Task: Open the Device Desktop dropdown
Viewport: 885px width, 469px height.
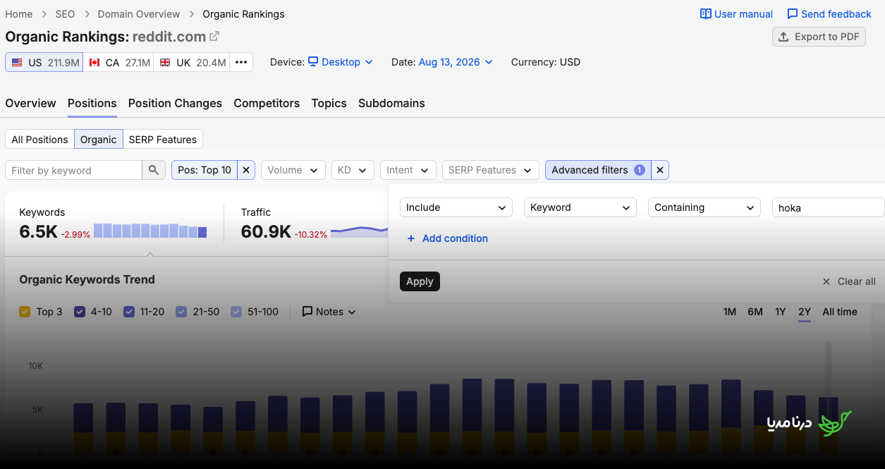Action: pos(341,62)
